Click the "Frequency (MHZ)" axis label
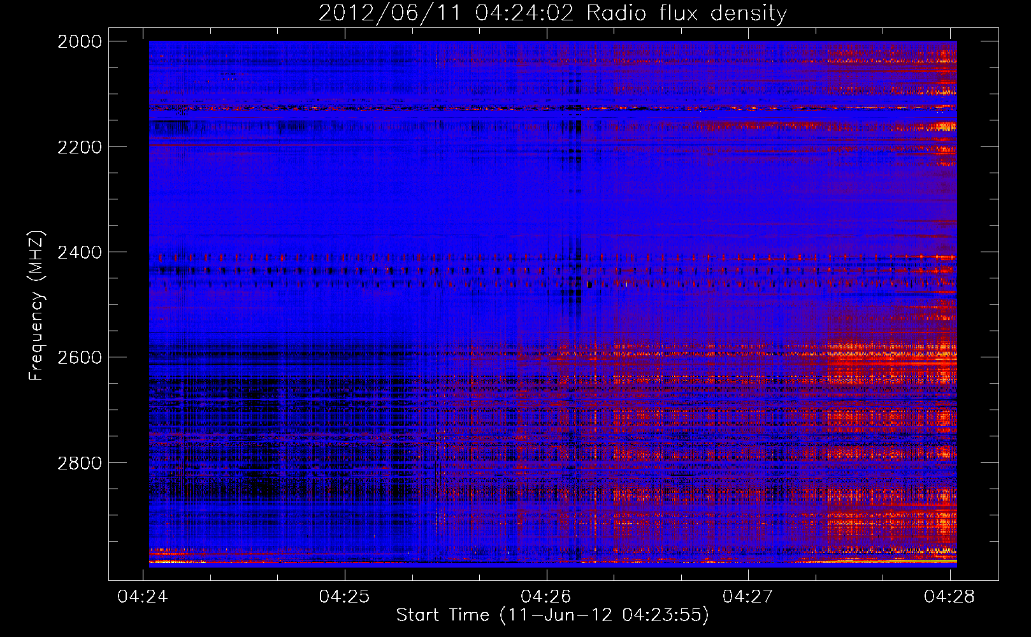Image resolution: width=1031 pixels, height=637 pixels. pos(36,306)
